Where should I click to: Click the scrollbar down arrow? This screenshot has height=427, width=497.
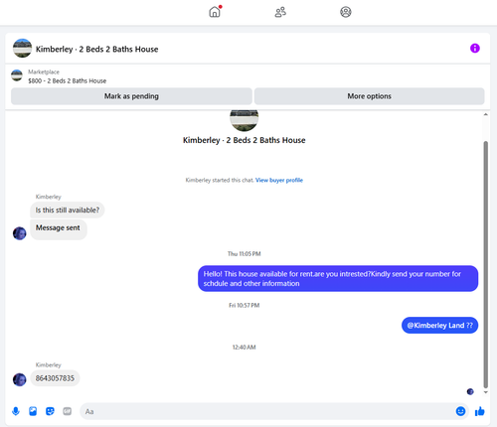tap(485, 392)
